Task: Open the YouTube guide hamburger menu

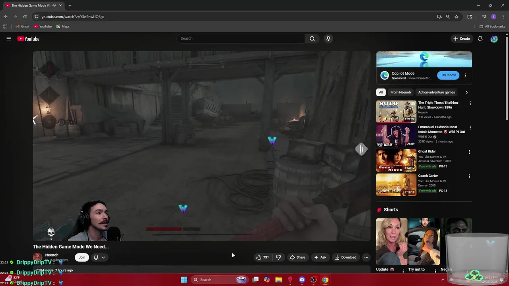Action: pyautogui.click(x=8, y=39)
